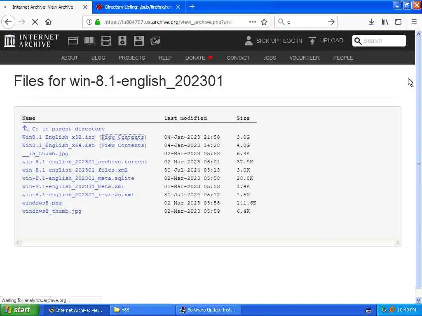The image size is (422, 316).
Task: Open the PEOPLE menu item
Action: pyautogui.click(x=343, y=58)
